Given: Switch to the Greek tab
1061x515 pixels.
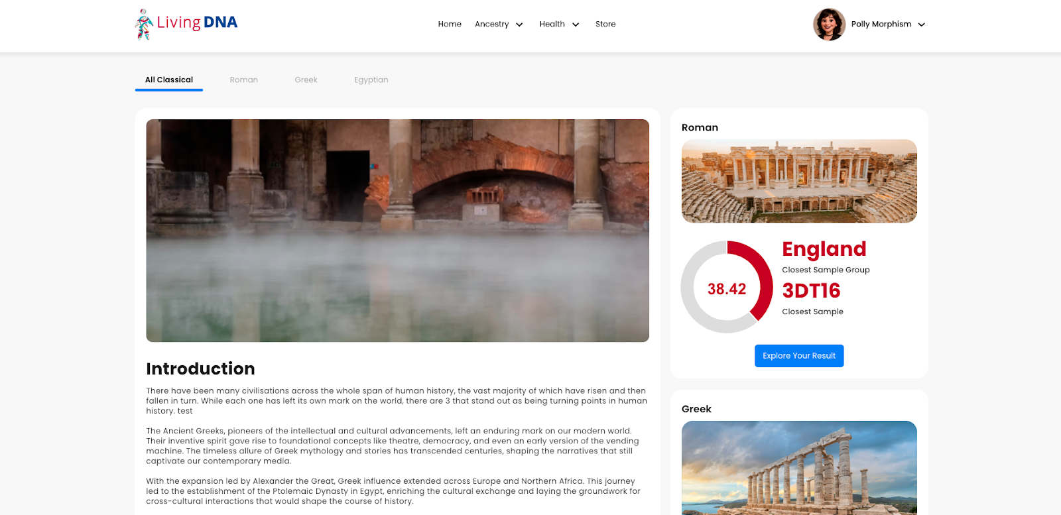Looking at the screenshot, I should (x=306, y=80).
